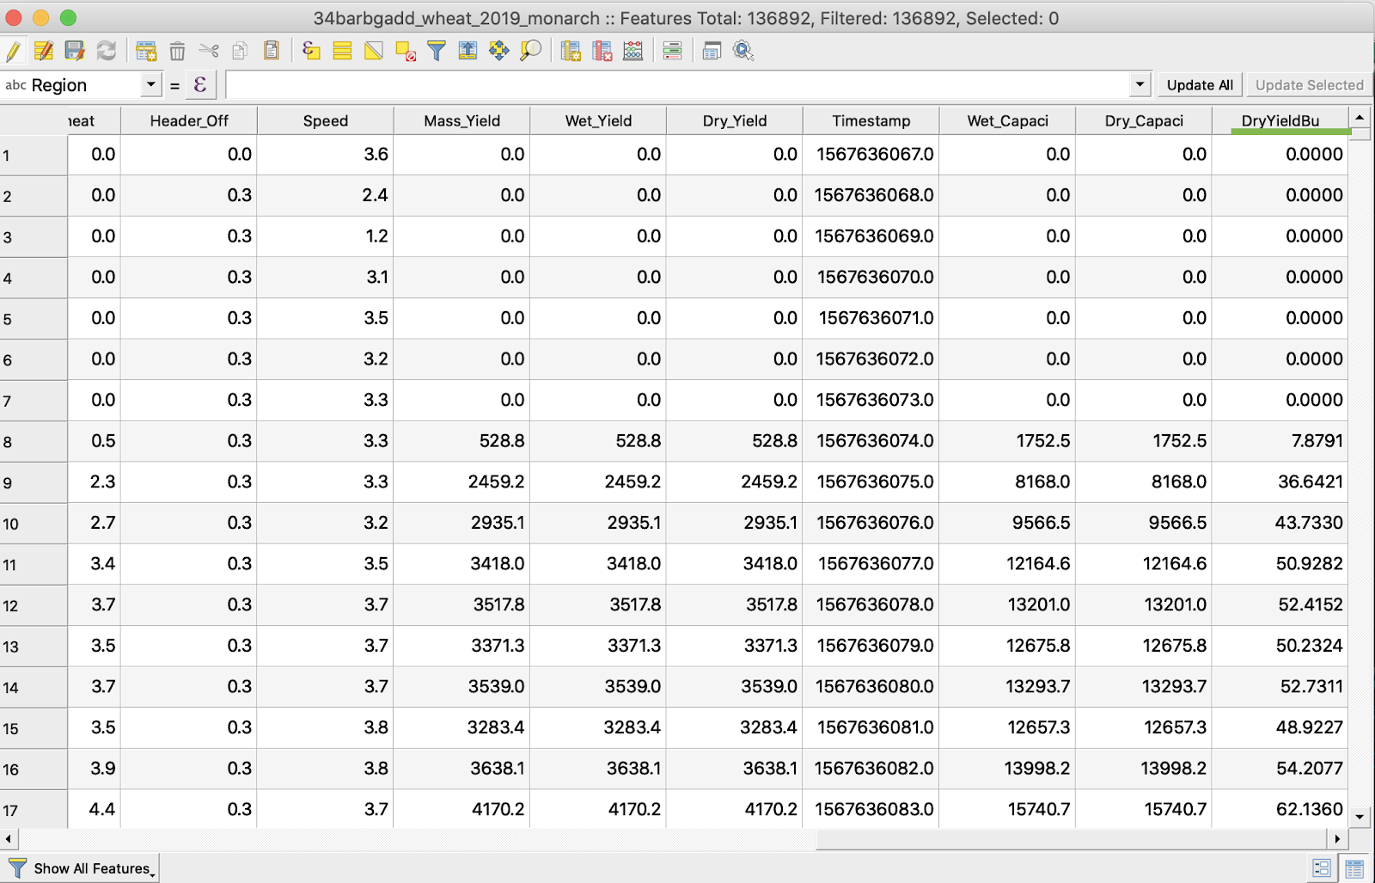The image size is (1375, 883).
Task: Sort by the Speed column header
Action: (326, 120)
